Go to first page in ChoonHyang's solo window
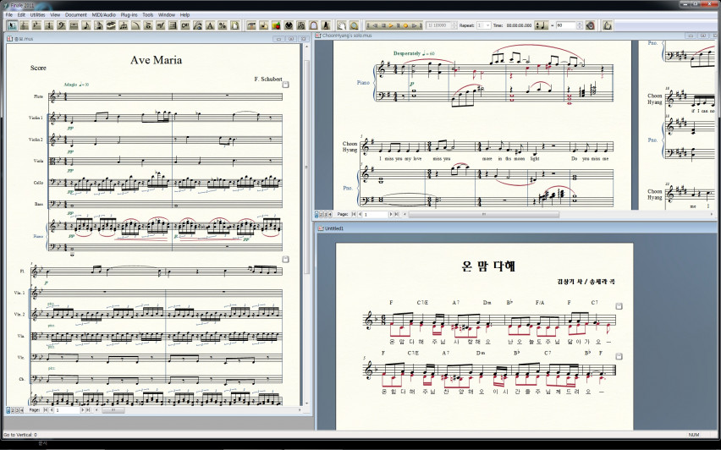The width and height of the screenshot is (721, 450). click(x=354, y=214)
